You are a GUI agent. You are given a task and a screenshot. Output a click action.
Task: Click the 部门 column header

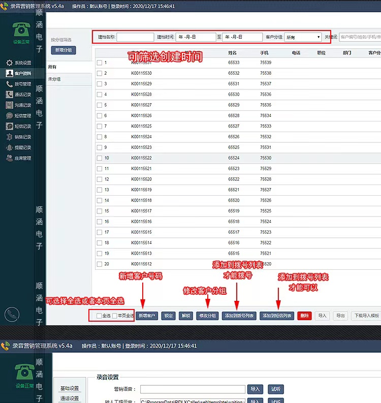[347, 53]
